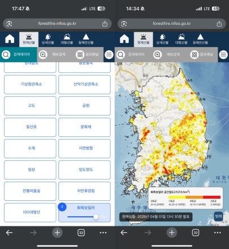This screenshot has width=229, height=249.
Task: Toggle the 산악기상관측소 layer
Action: [84, 84]
